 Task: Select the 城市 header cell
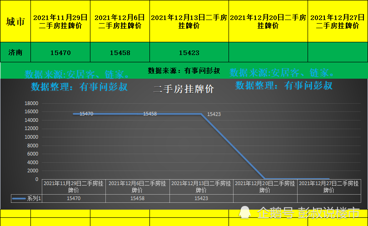15,21
